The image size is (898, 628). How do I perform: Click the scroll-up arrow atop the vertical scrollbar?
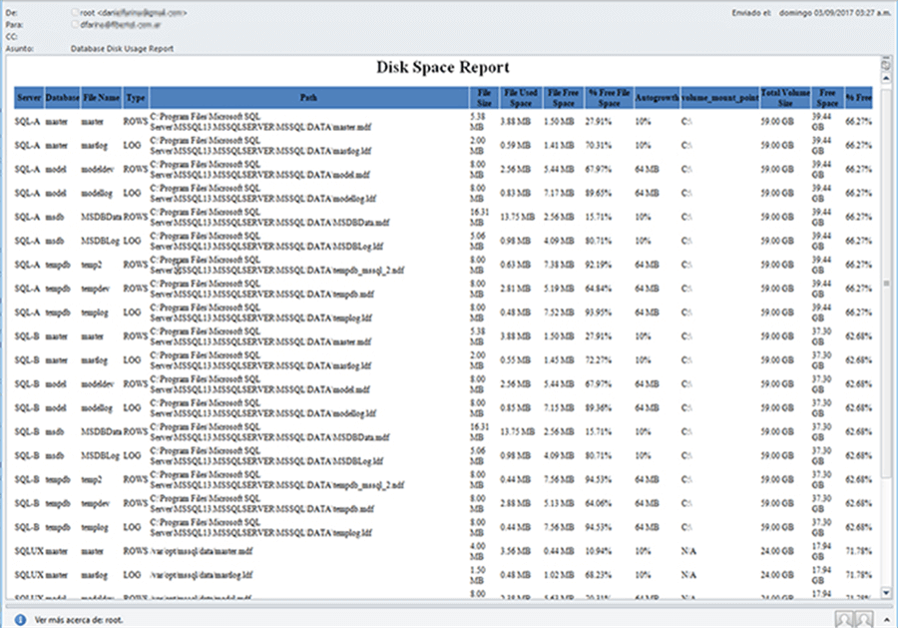coord(886,78)
